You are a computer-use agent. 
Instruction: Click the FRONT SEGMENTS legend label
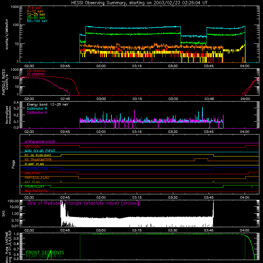45,252
